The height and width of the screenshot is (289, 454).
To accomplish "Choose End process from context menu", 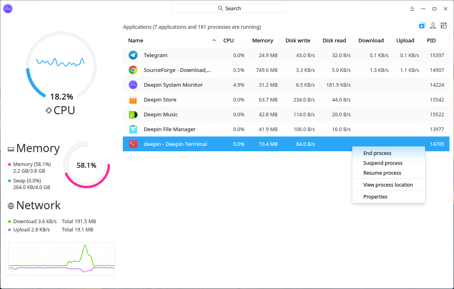I will pos(388,153).
